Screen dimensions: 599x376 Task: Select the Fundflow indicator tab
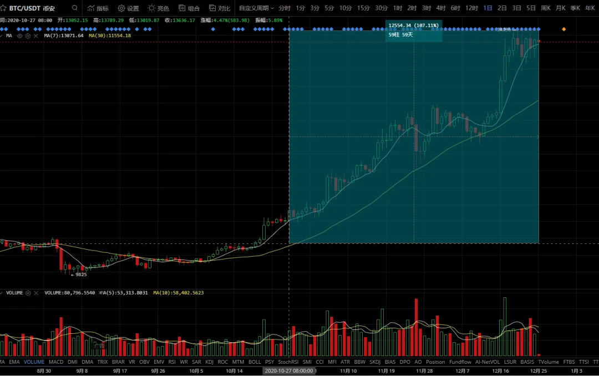pyautogui.click(x=460, y=362)
